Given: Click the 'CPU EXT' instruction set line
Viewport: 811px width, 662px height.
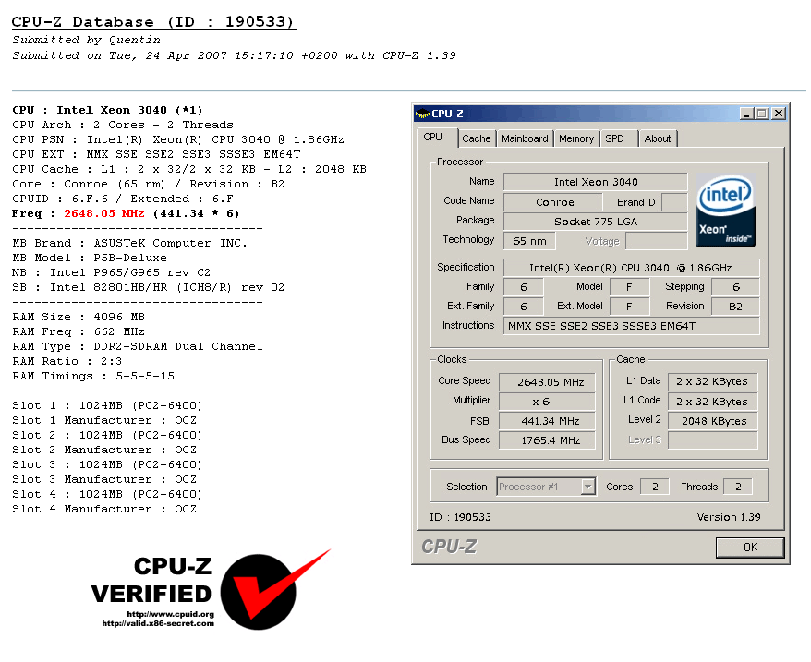Looking at the screenshot, I should pos(156,154).
